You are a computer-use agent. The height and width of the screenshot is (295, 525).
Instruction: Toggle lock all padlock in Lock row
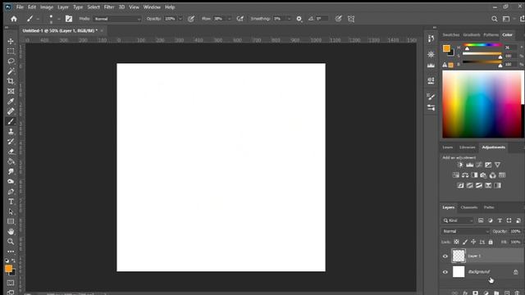tap(491, 242)
